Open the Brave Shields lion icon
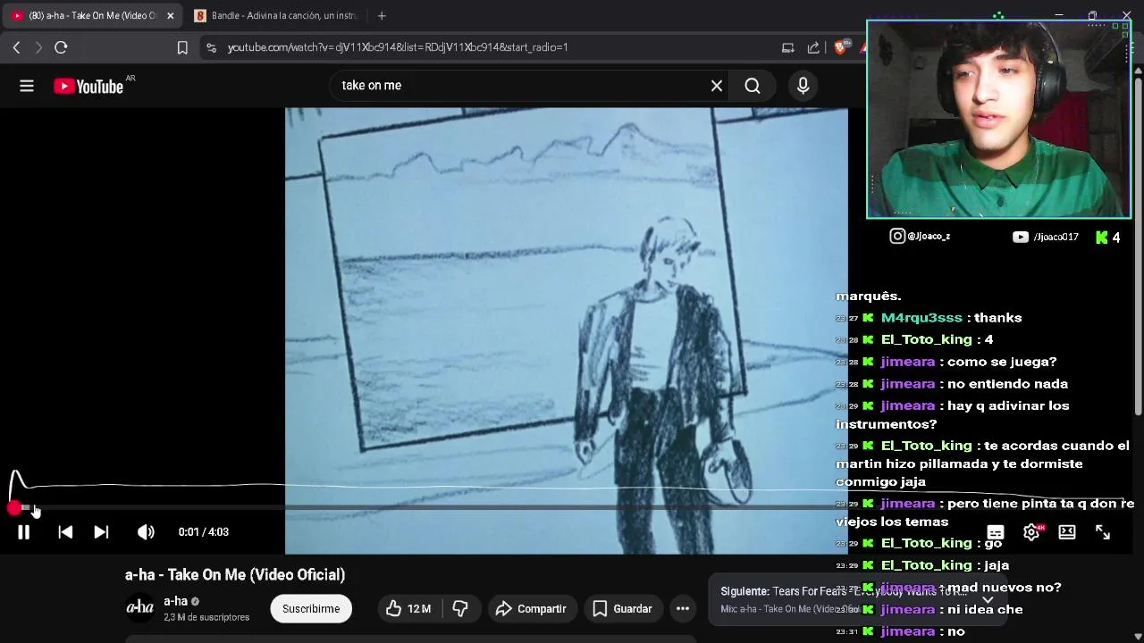 [840, 47]
